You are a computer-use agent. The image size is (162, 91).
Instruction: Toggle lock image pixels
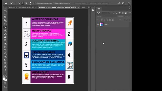click(105, 20)
